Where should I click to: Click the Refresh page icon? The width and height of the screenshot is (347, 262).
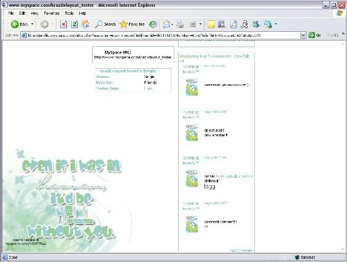74,24
